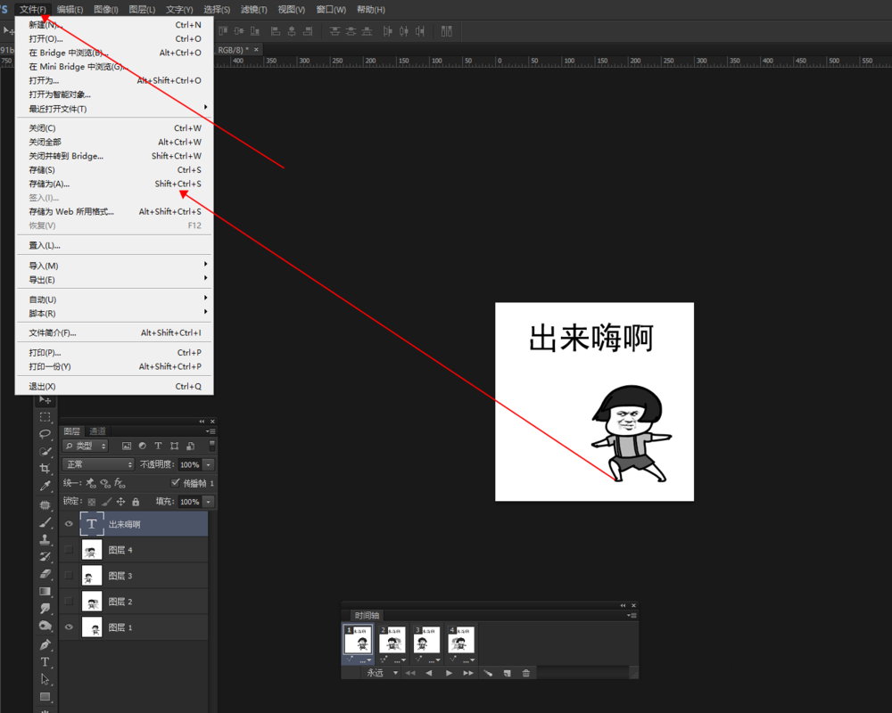This screenshot has height=713, width=892.
Task: Filter layers by adjustment layer icon
Action: (142, 447)
